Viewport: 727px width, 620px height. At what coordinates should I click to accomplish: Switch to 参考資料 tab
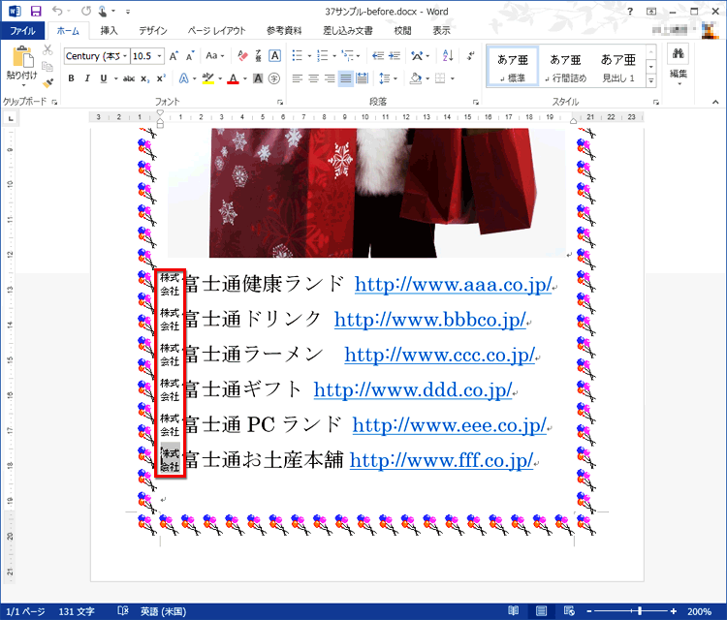284,31
